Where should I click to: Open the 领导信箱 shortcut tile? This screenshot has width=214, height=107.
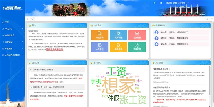(118, 47)
